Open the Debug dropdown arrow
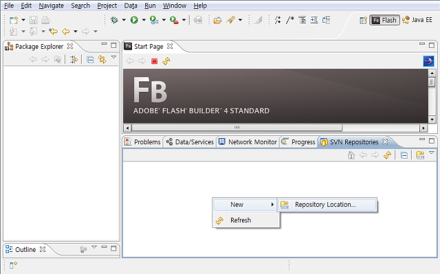The image size is (440, 274). [124, 20]
